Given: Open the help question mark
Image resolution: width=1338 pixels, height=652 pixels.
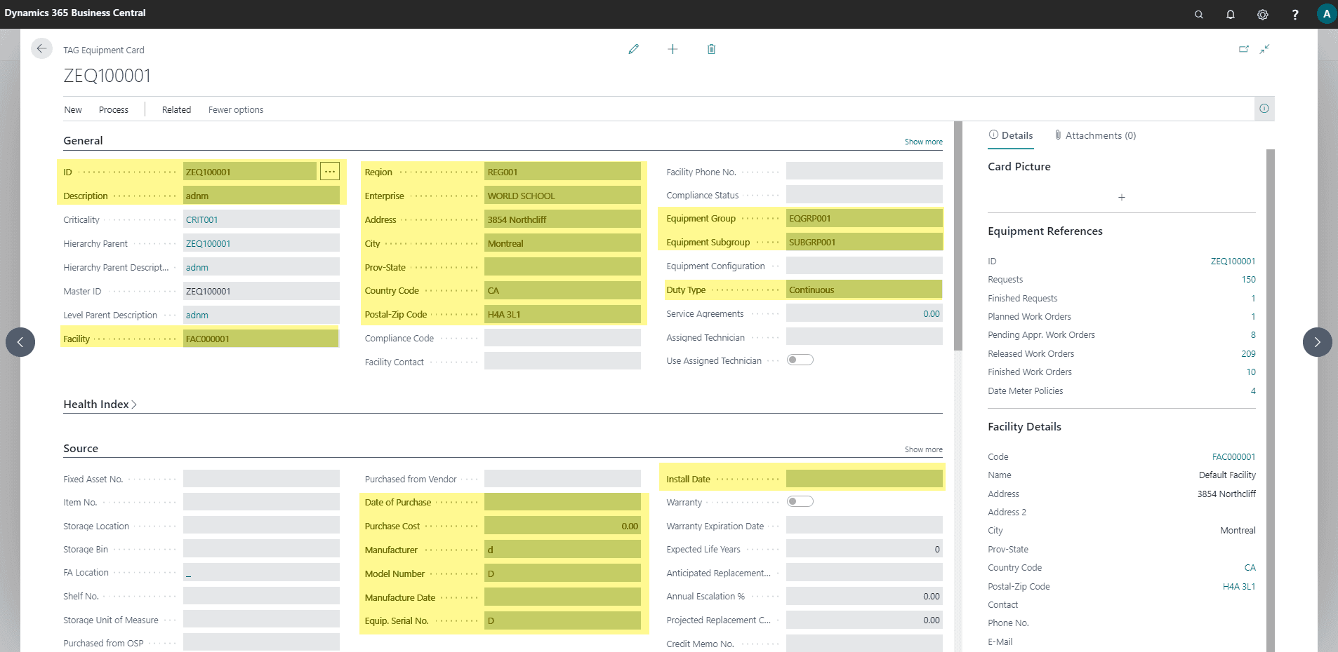Looking at the screenshot, I should 1295,14.
